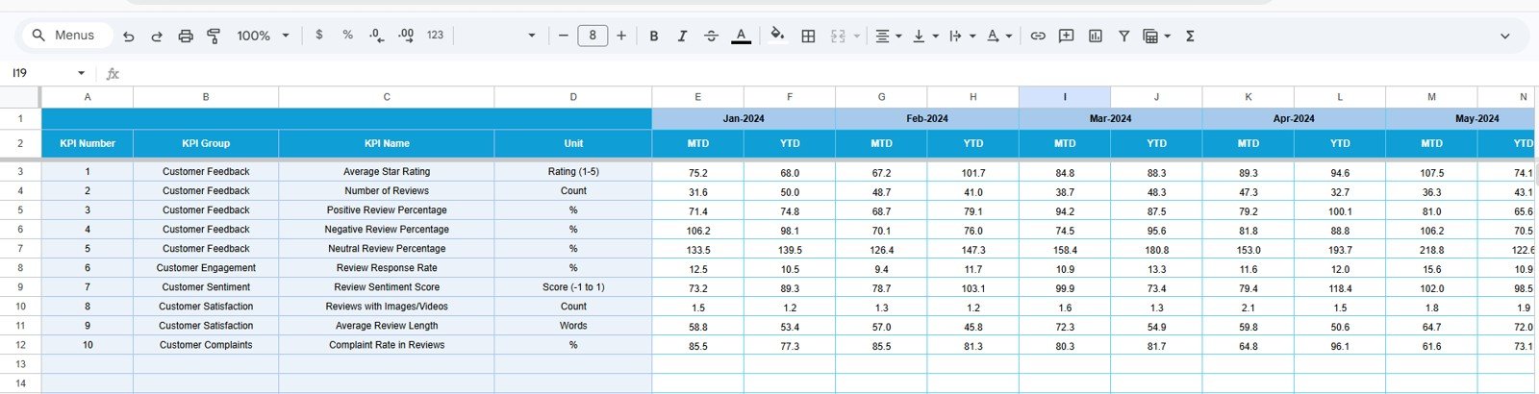
Task: Open the 123 more formats menu
Action: pos(435,35)
